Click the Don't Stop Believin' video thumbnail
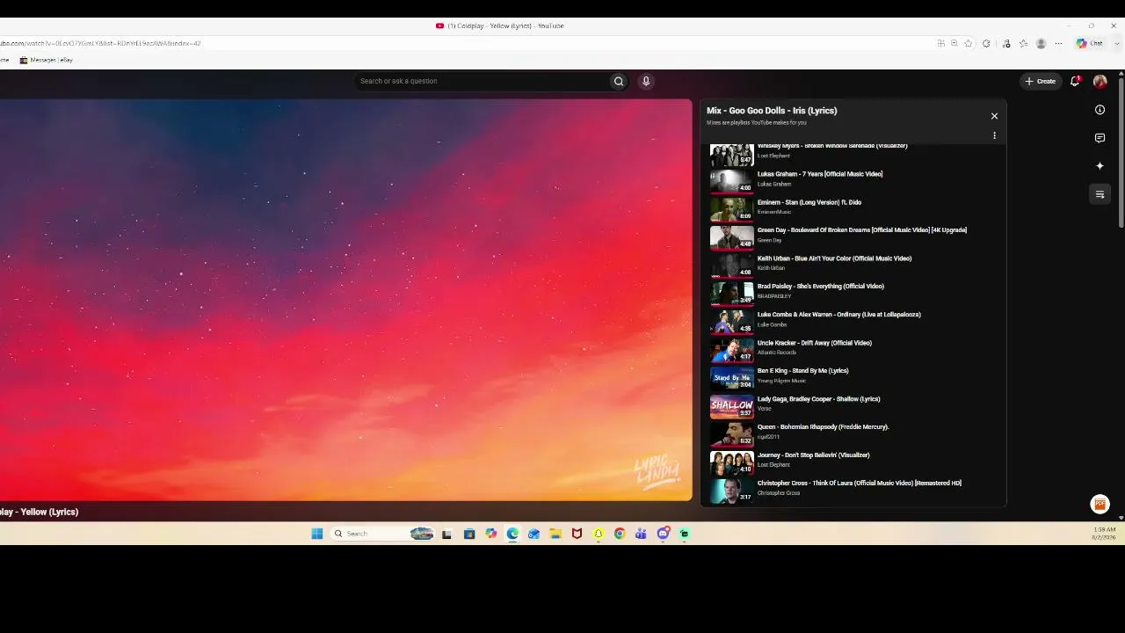Viewport: 1125px width, 633px height. 731,462
